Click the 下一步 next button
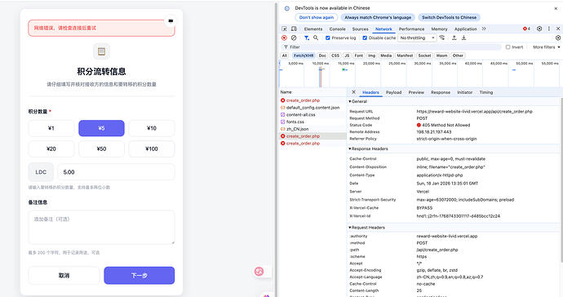Viewport: 563px width, 297px height. [140, 276]
